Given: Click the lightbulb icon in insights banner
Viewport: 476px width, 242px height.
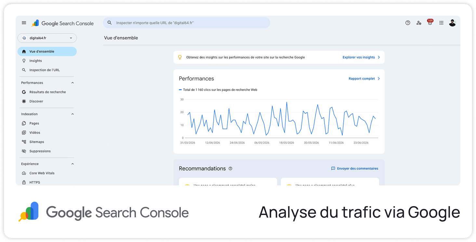Looking at the screenshot, I should point(180,57).
